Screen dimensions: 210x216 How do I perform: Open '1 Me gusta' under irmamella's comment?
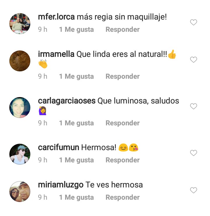pyautogui.click(x=76, y=76)
